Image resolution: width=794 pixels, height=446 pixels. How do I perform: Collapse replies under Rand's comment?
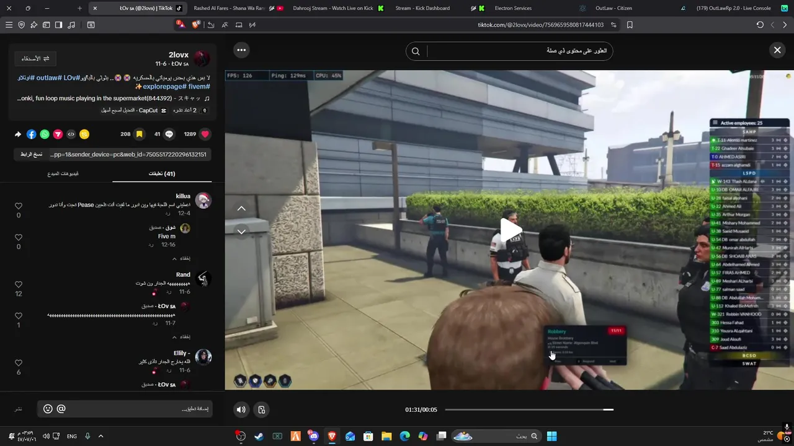[181, 336]
